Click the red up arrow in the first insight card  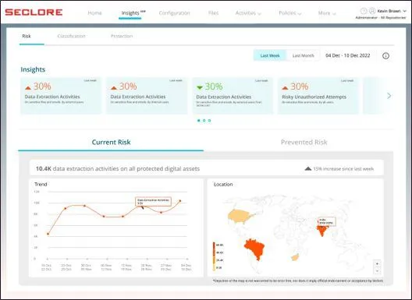point(28,88)
